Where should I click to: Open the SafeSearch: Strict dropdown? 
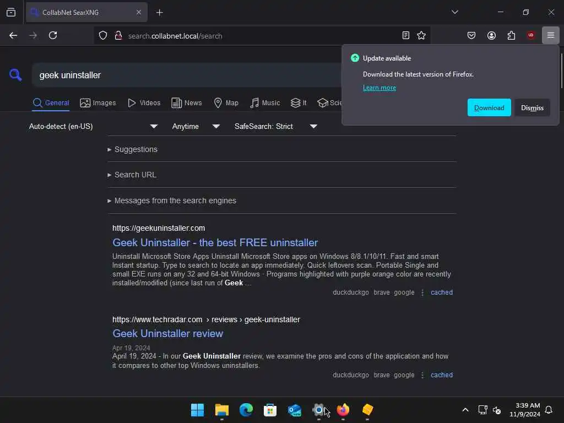coord(275,127)
